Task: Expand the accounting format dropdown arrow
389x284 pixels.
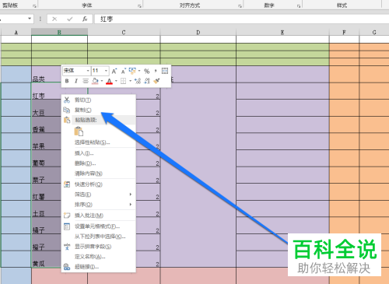Action: (139, 71)
